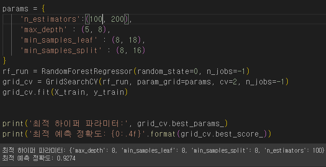
Task: Click grid_cv.fit method call
Action: 26,92
